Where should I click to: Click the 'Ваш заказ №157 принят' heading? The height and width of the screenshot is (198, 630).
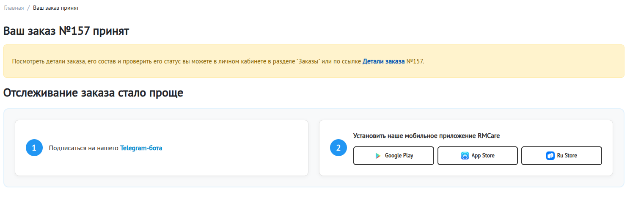(x=66, y=31)
